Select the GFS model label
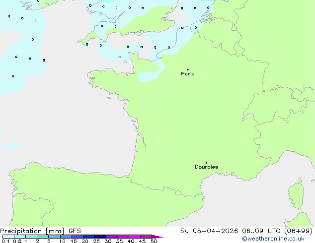This screenshot has height=243, width=315. tap(74, 231)
